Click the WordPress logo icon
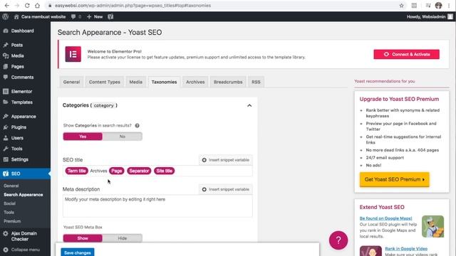 click(5, 17)
